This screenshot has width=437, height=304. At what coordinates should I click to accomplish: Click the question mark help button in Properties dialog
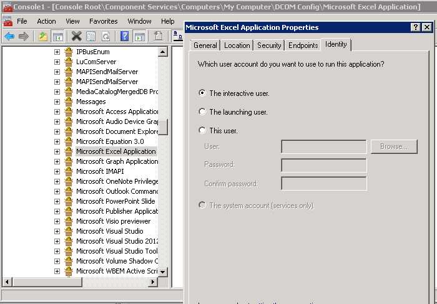tap(416, 27)
